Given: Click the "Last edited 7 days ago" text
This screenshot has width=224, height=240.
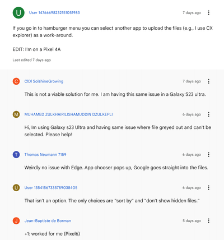Looking at the screenshot, I should tap(32, 60).
